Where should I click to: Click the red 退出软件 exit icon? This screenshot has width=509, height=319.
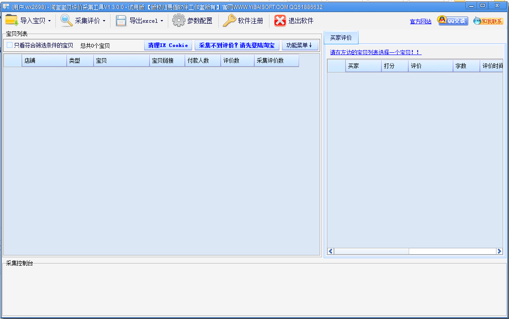tap(280, 21)
